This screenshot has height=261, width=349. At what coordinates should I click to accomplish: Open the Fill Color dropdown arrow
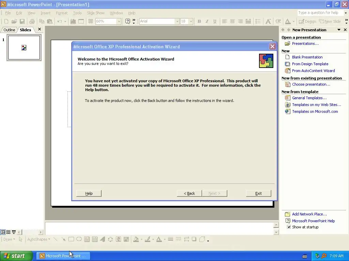tap(141, 239)
